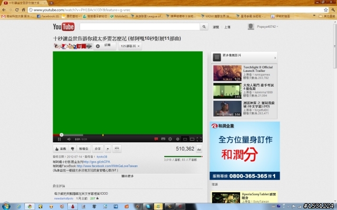The image size is (337, 210).
Task: Open the Windows Start menu
Action: [x=6, y=206]
